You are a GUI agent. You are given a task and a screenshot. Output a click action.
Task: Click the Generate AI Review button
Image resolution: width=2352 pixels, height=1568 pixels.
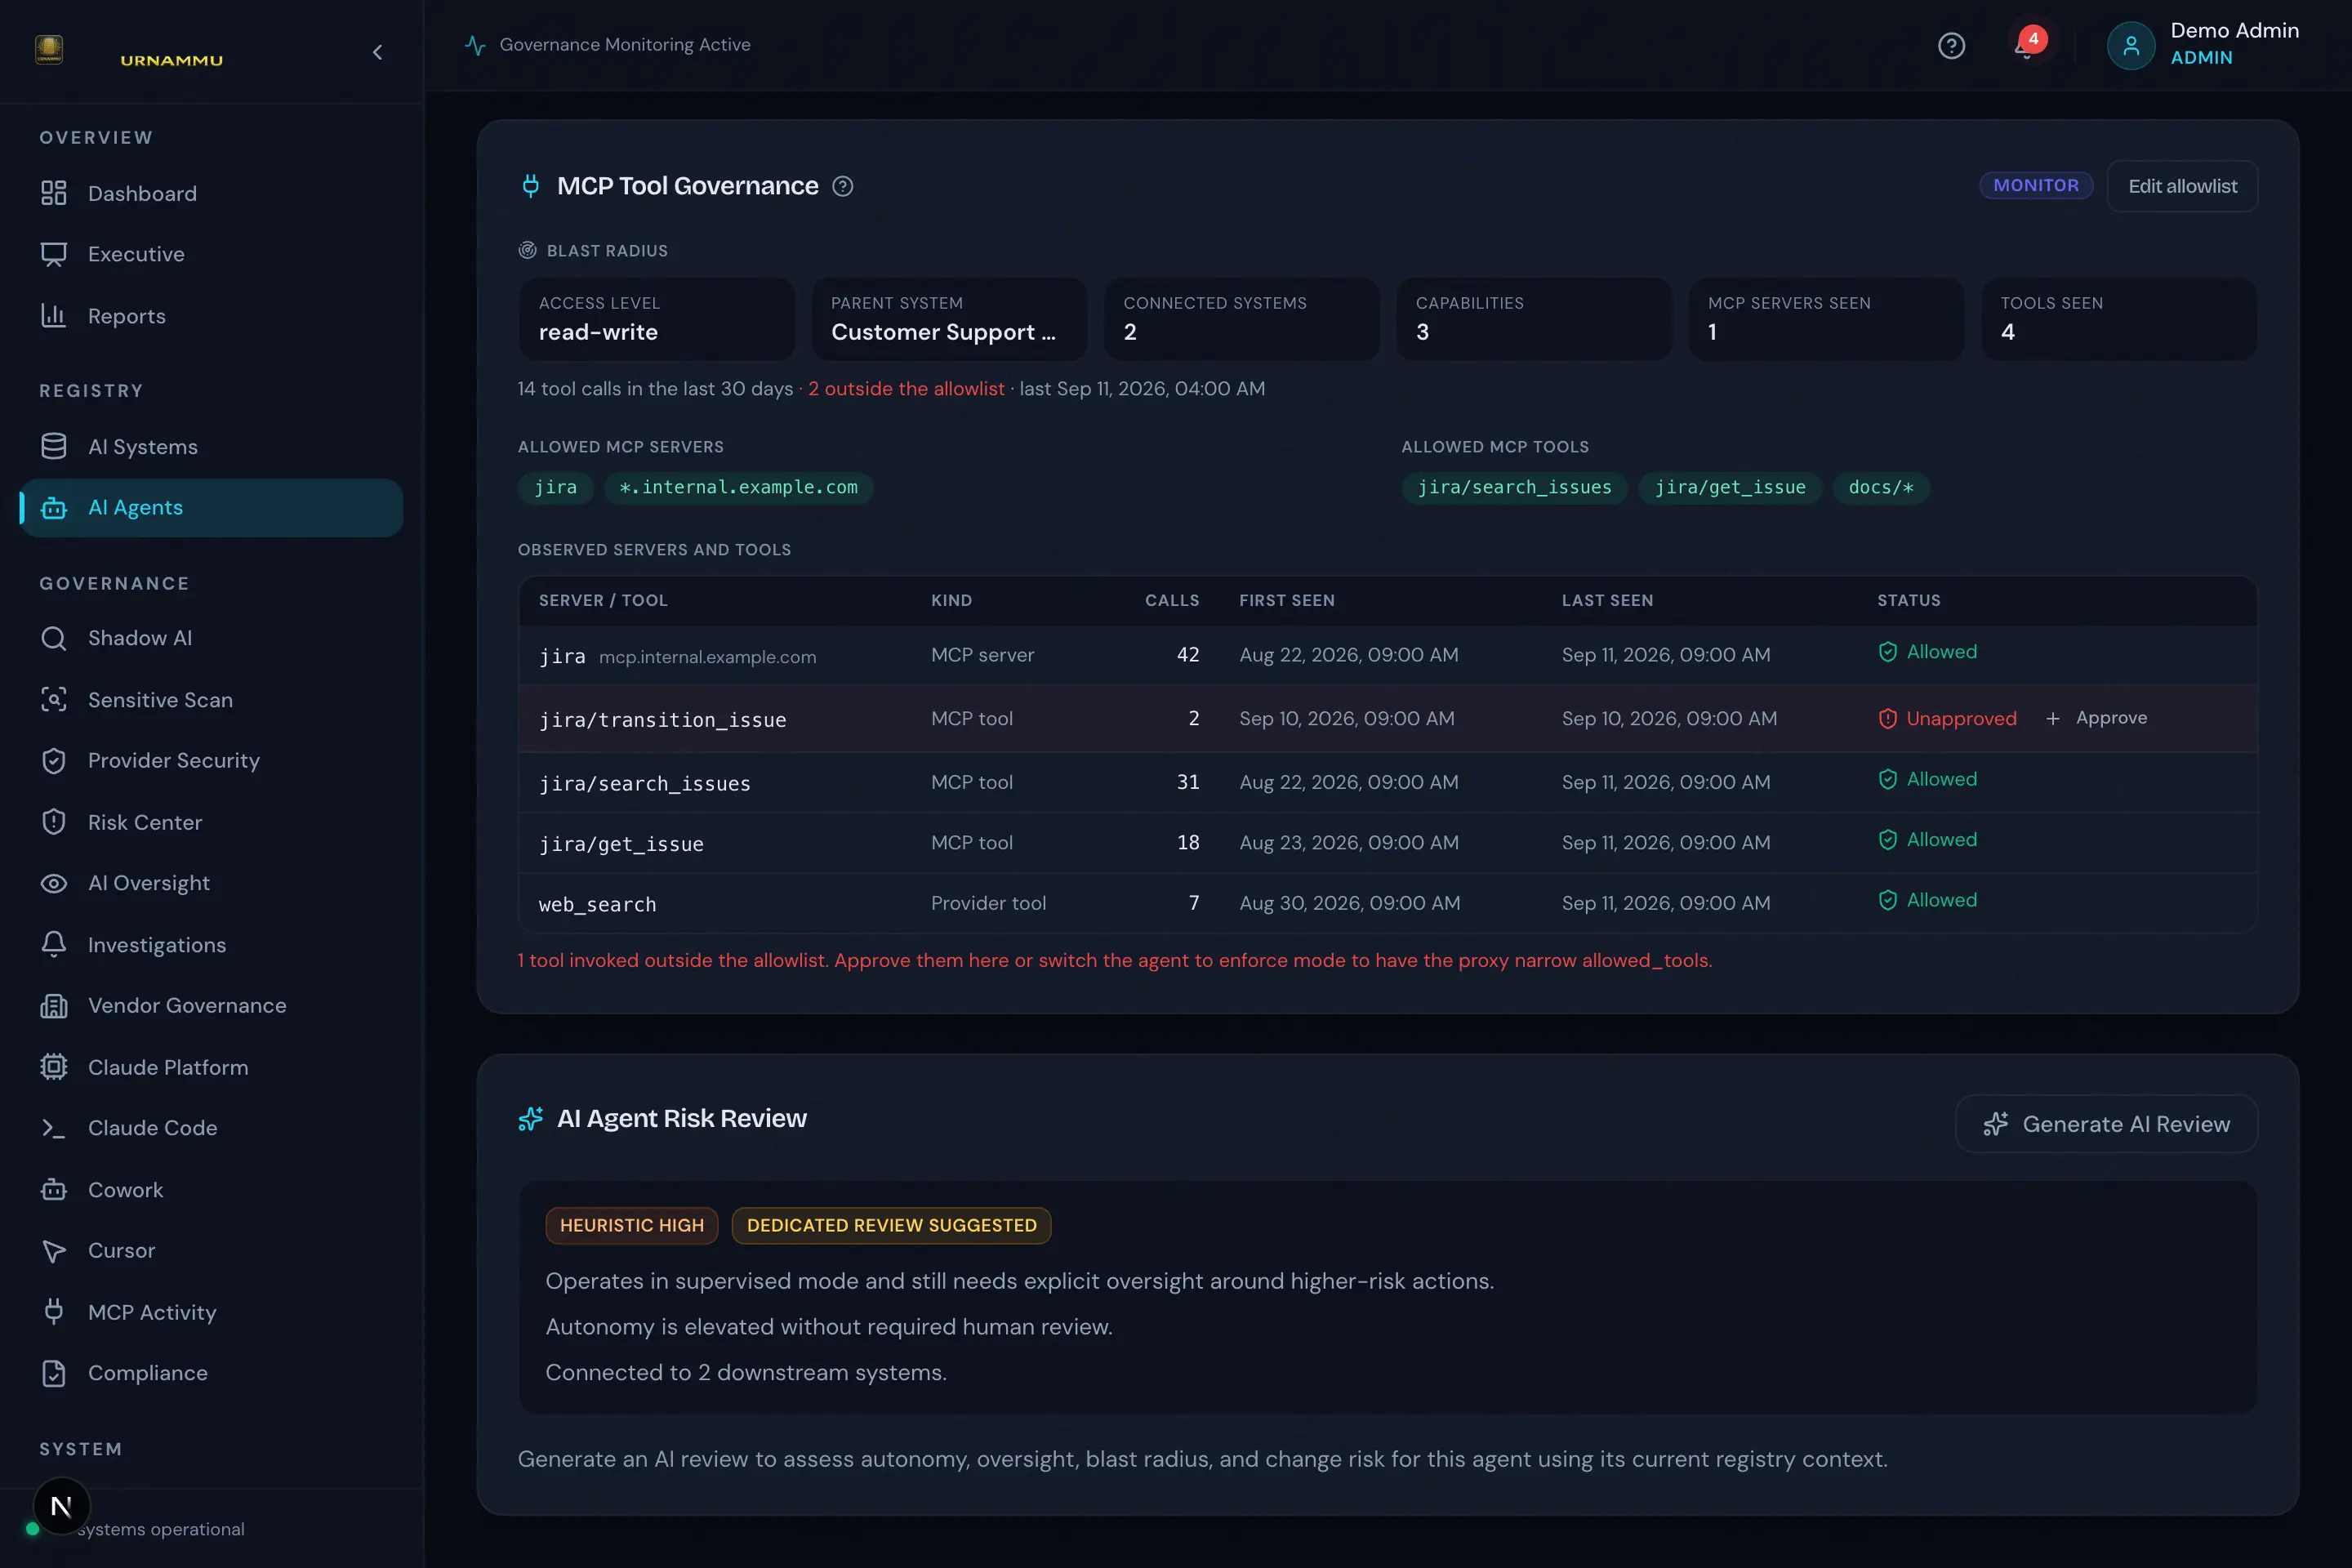coord(2106,1124)
